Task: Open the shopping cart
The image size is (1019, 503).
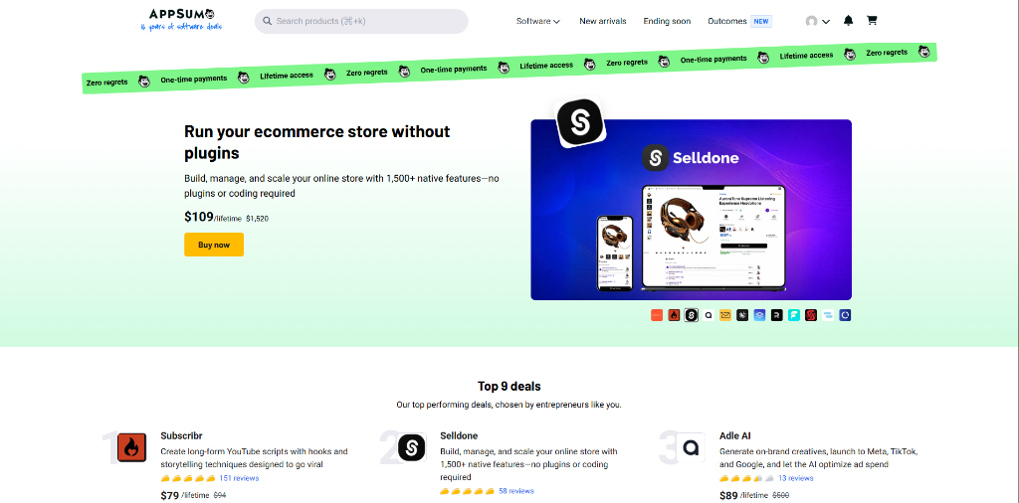Action: coord(872,21)
